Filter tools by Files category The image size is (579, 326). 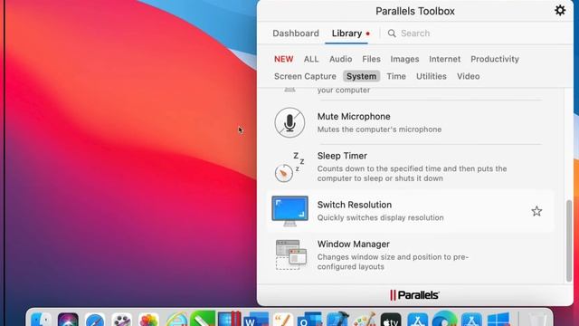(x=371, y=59)
